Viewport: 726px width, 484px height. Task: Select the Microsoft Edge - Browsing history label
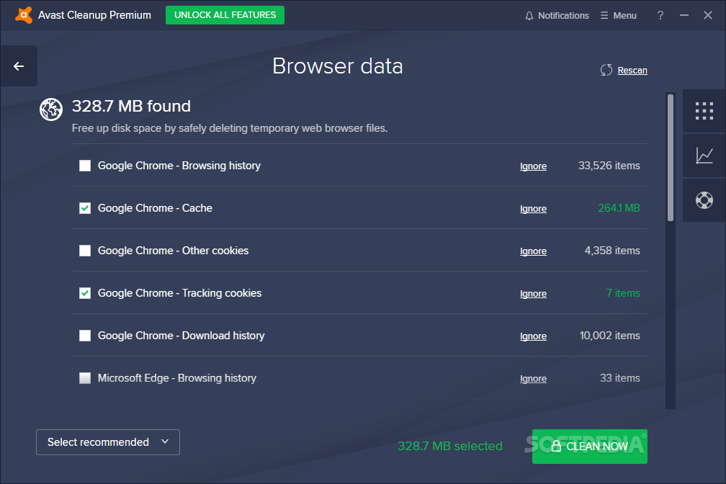177,378
